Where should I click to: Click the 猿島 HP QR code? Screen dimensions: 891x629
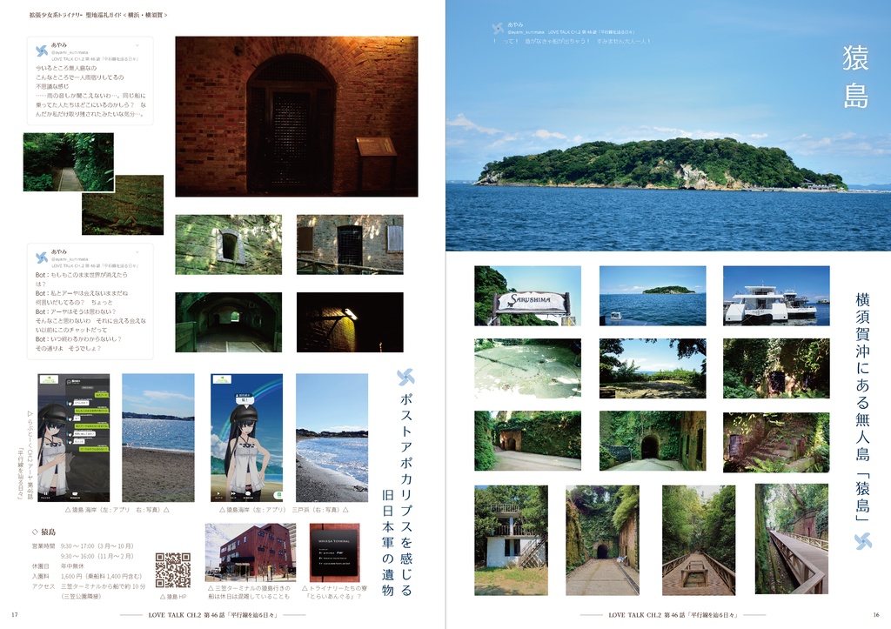(x=173, y=571)
